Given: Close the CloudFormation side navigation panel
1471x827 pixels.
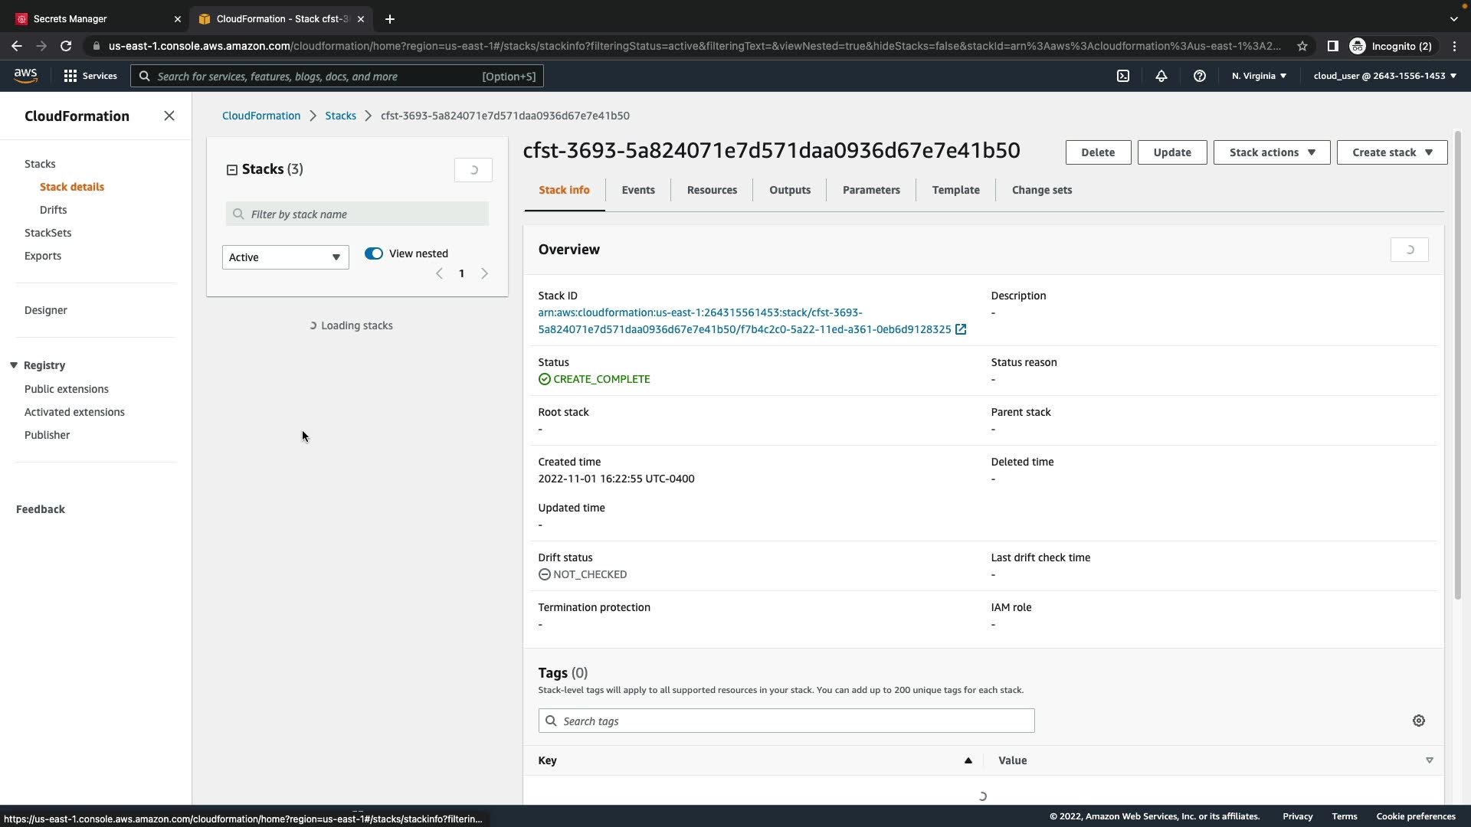Looking at the screenshot, I should pyautogui.click(x=169, y=116).
